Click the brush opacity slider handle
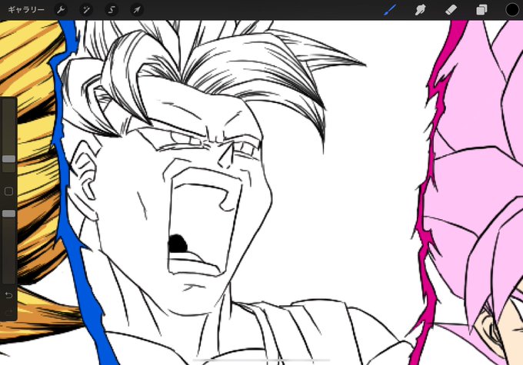The height and width of the screenshot is (365, 523). [9, 214]
